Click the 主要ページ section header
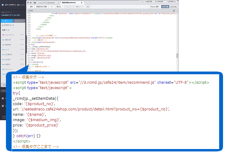Screen dimensions: 226x152 click(6, 30)
